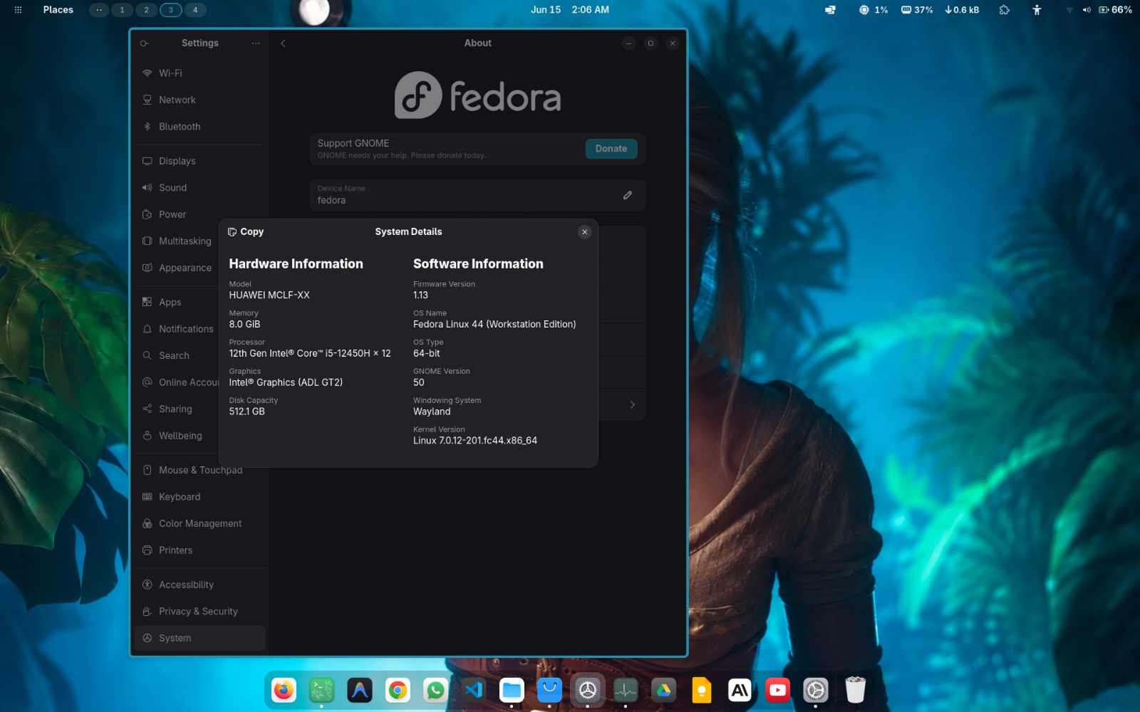1140x712 pixels.
Task: Open the battery 66% system menu
Action: pos(1115,10)
